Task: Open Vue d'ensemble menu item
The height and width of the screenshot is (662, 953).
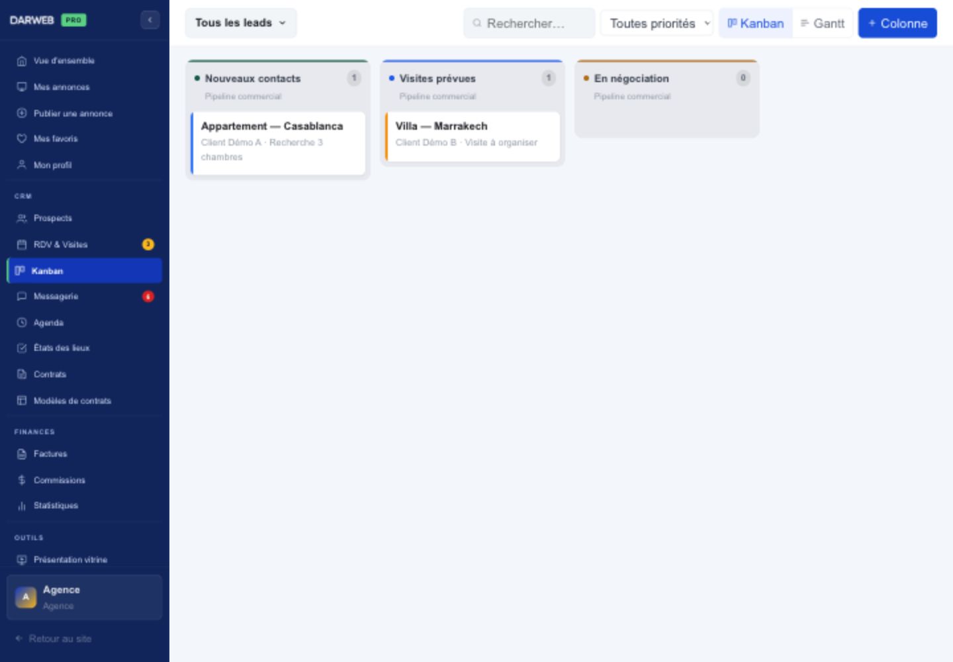Action: (x=84, y=61)
